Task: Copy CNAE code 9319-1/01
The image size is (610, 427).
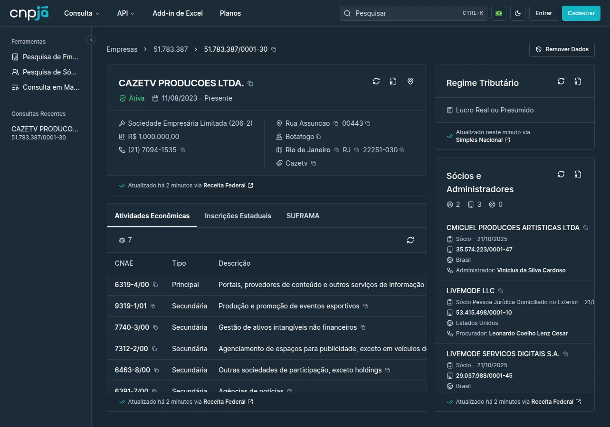Action: coord(153,306)
